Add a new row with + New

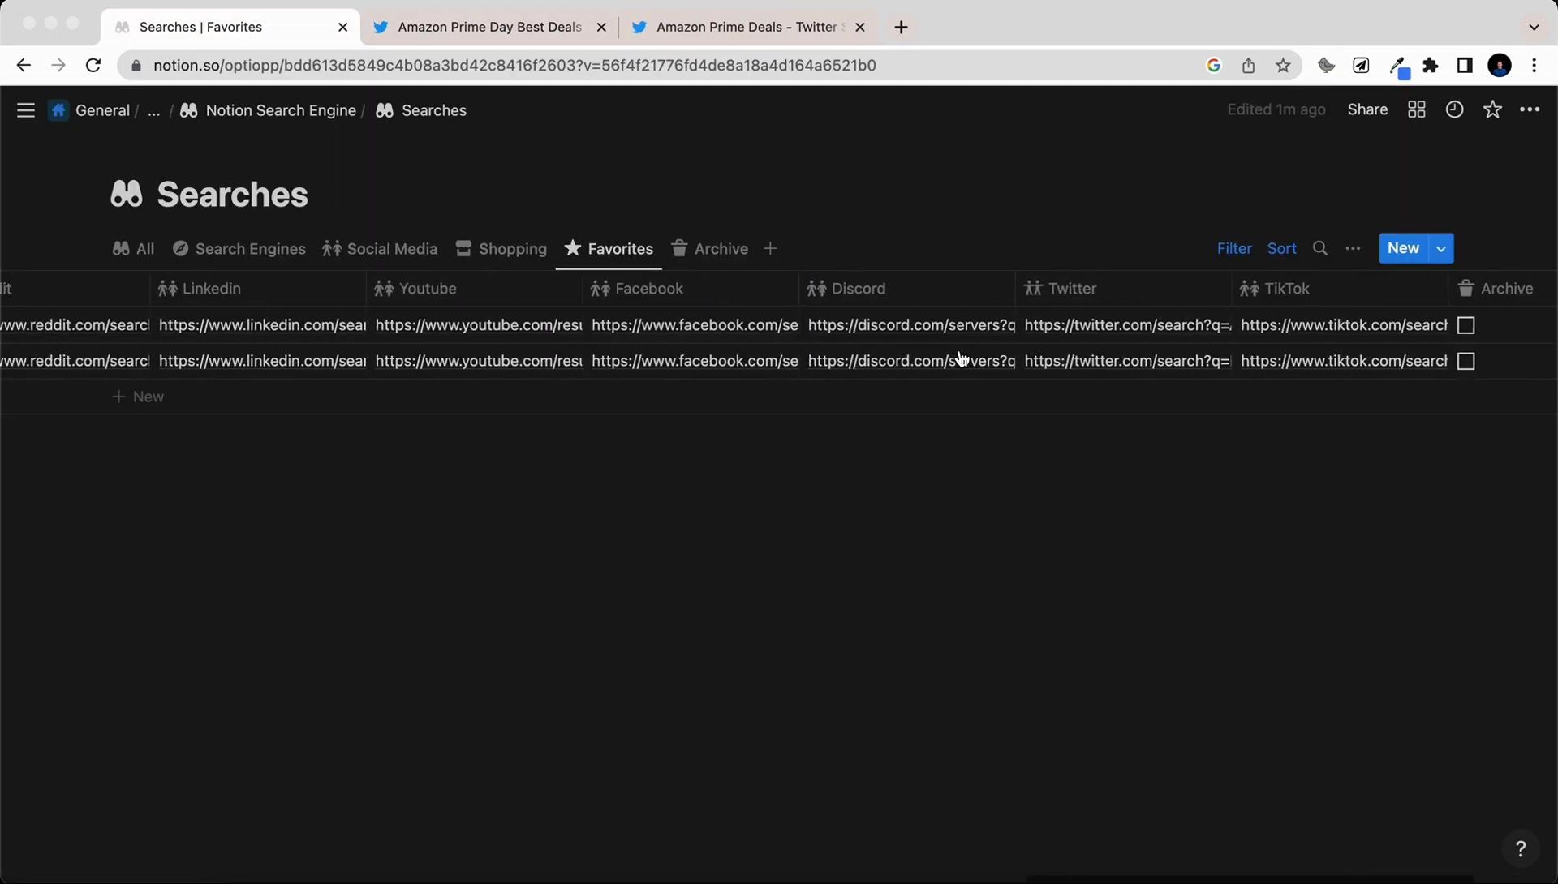[x=138, y=397]
